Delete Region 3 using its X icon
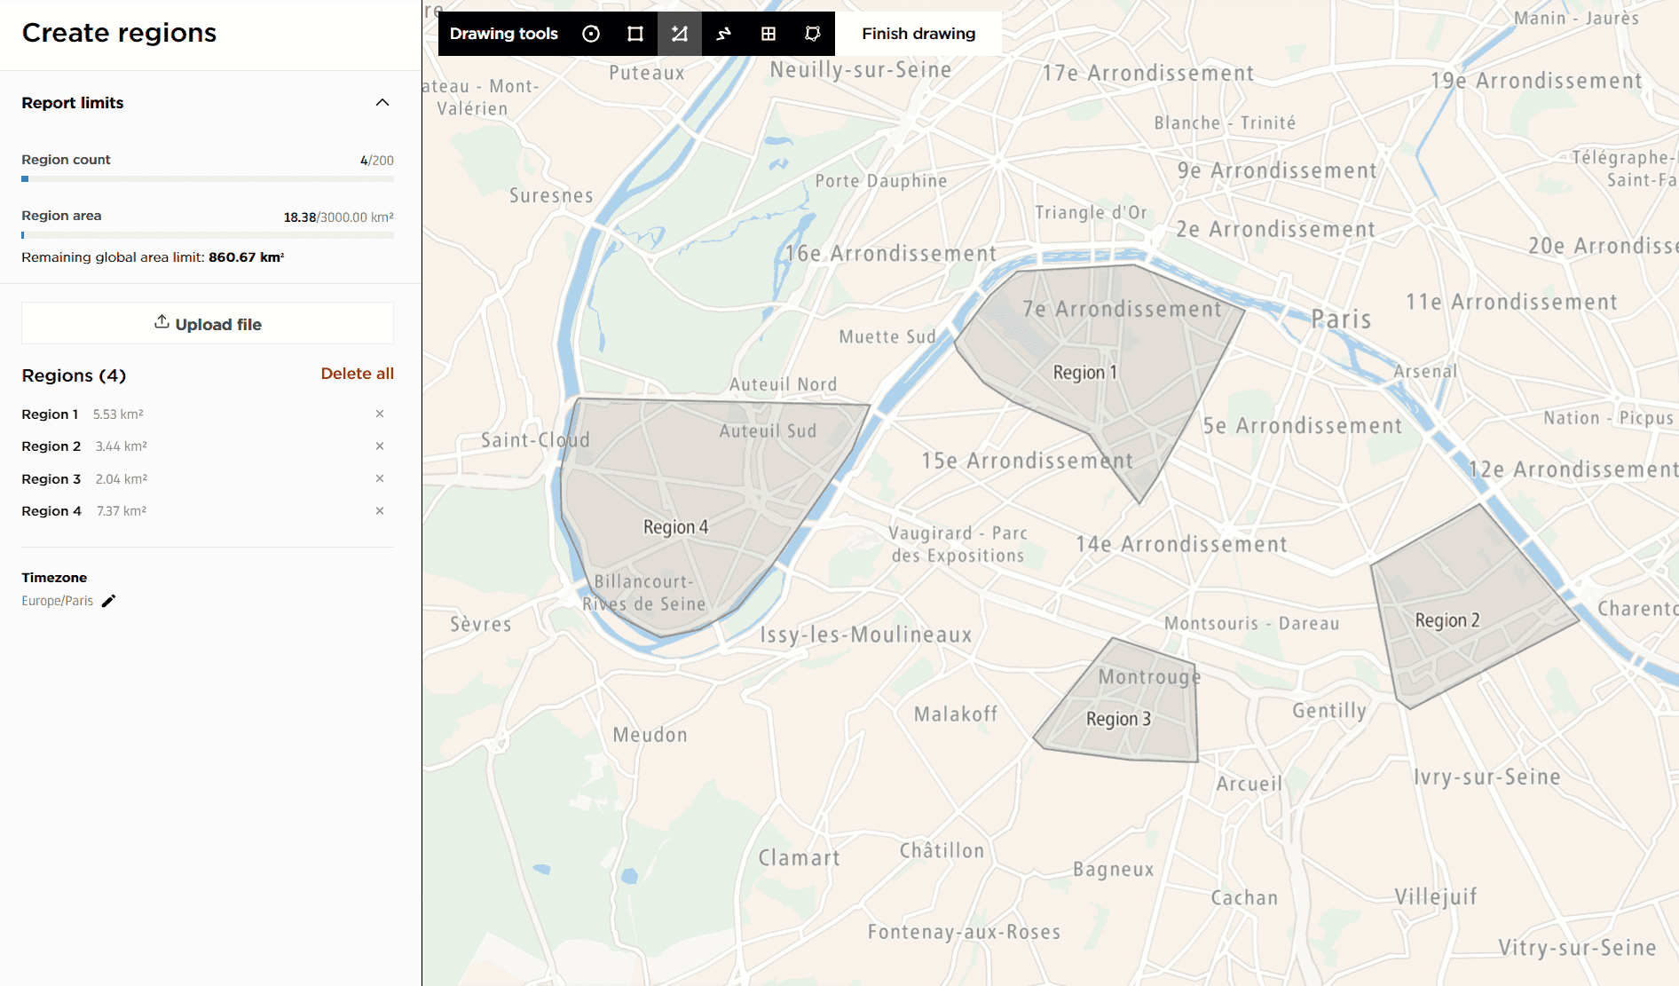 coord(380,478)
